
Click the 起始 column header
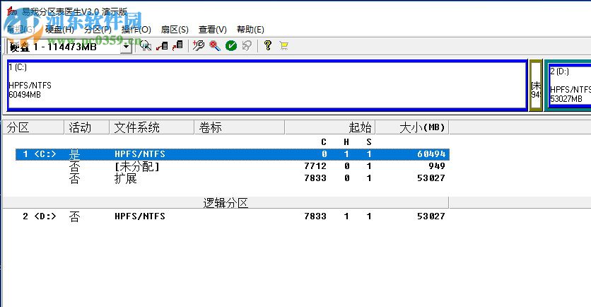(330, 127)
